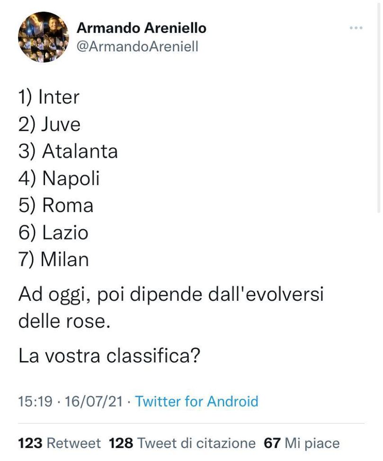This screenshot has width=383, height=461.
Task: Click the Retweet count number 123
Action: tap(27, 443)
